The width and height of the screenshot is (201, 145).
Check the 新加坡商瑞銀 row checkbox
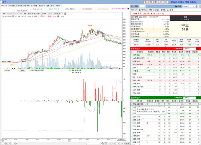[x=132, y=64]
